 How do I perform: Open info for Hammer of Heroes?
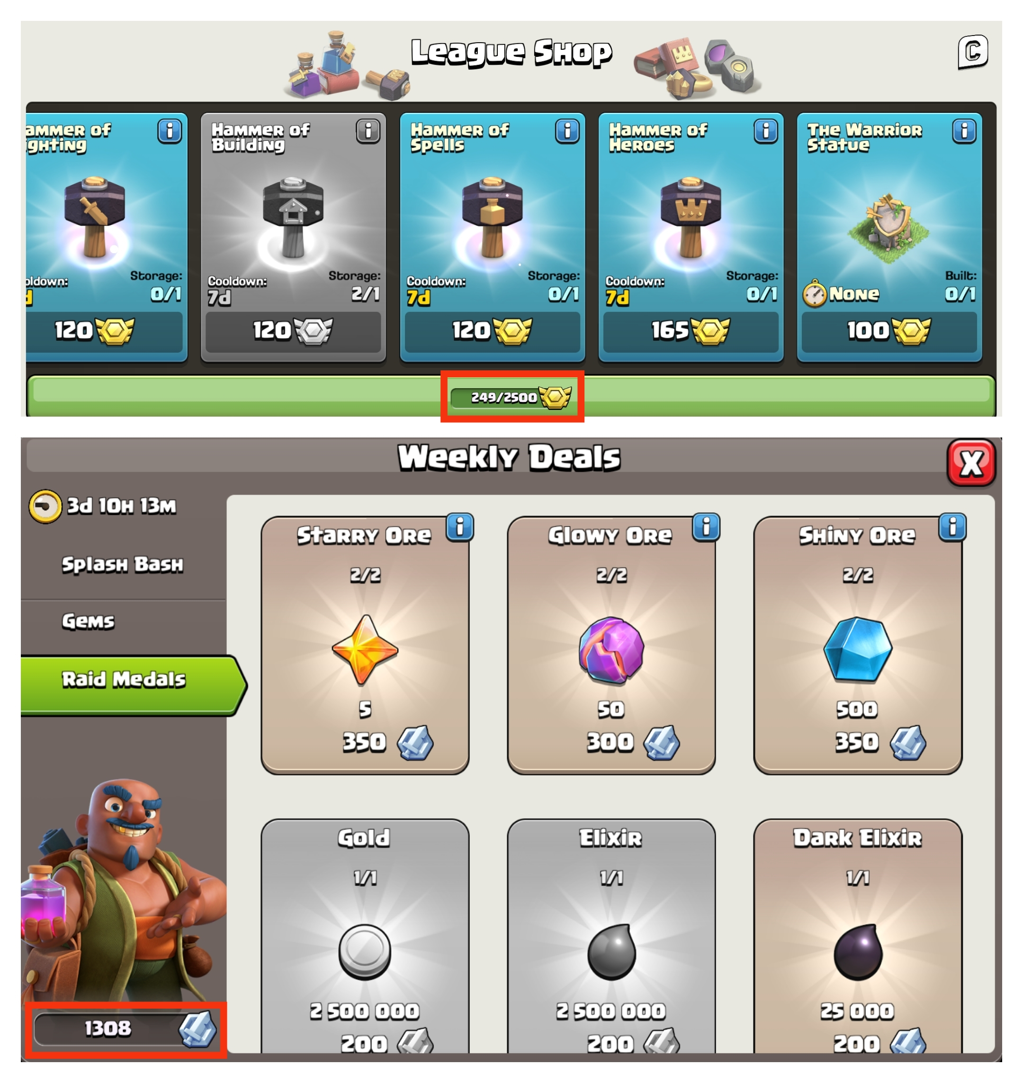click(x=766, y=131)
